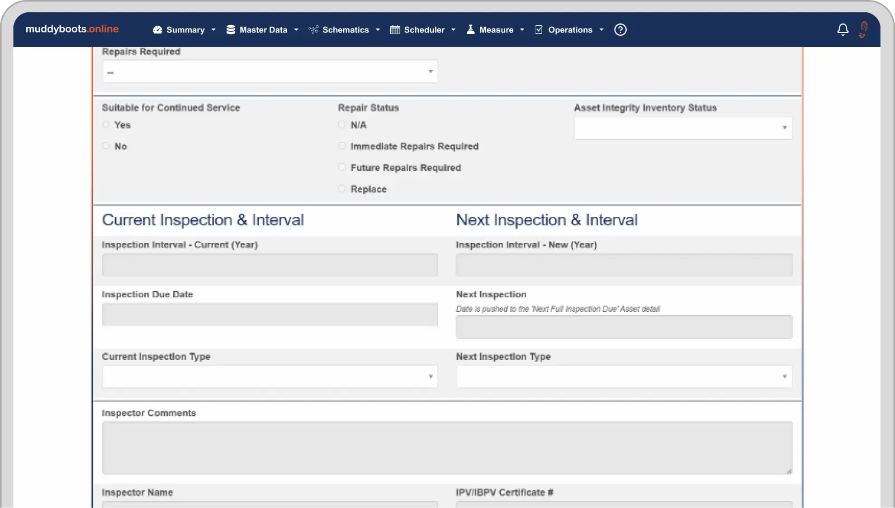The height and width of the screenshot is (508, 895).
Task: Open the Repairs Required dropdown
Action: [x=269, y=72]
